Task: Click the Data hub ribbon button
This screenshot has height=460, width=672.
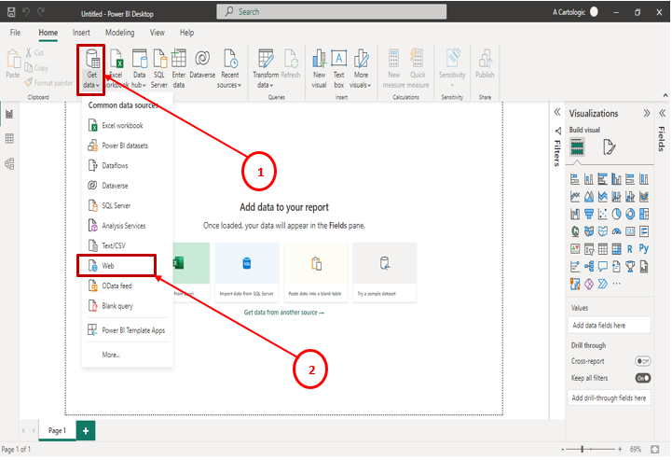Action: [x=139, y=69]
